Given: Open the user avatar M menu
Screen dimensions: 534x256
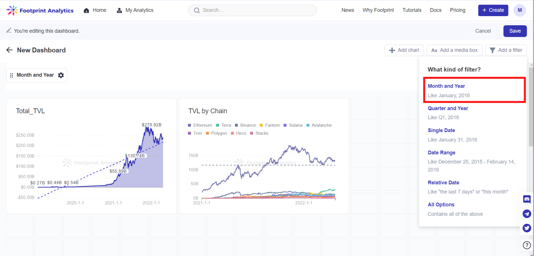Looking at the screenshot, I should coord(520,10).
